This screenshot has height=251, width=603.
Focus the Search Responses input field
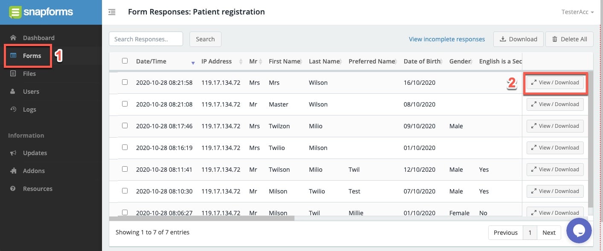click(x=146, y=39)
